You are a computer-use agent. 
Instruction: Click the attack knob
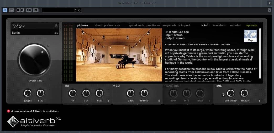point(244,93)
